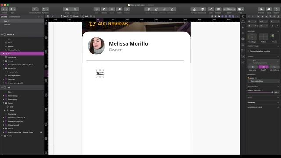Click the Mask toolbar icon

click(112, 9)
